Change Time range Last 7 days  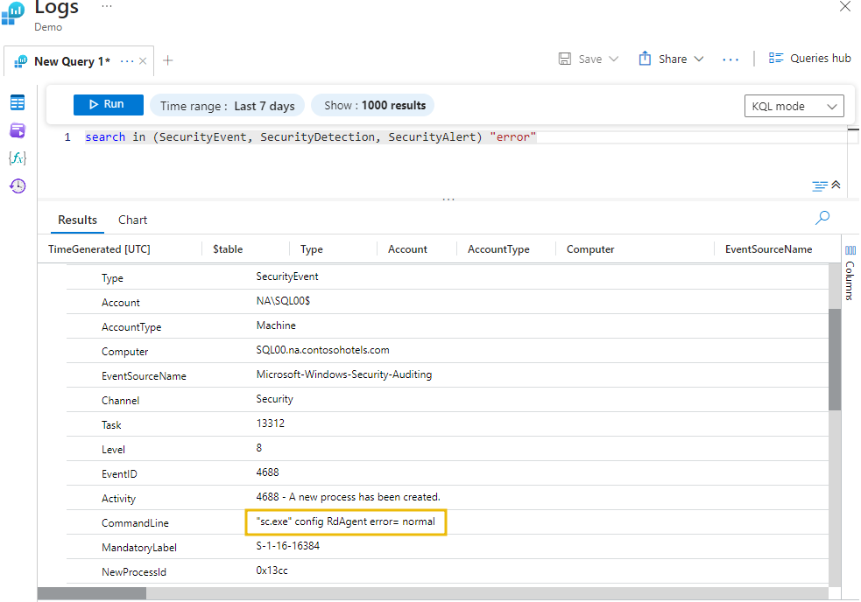tap(227, 106)
